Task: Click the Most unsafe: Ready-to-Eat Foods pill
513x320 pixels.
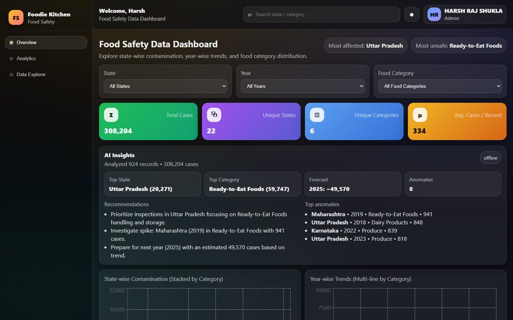Action: pyautogui.click(x=459, y=46)
